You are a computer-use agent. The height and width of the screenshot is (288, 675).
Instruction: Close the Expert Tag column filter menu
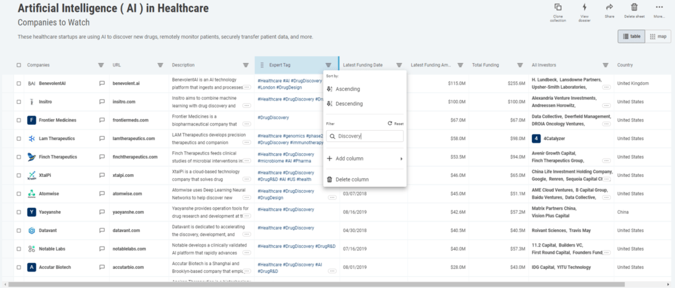click(x=328, y=65)
